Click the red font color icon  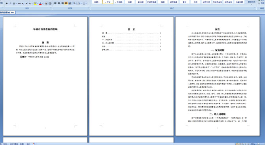click(40, 4)
